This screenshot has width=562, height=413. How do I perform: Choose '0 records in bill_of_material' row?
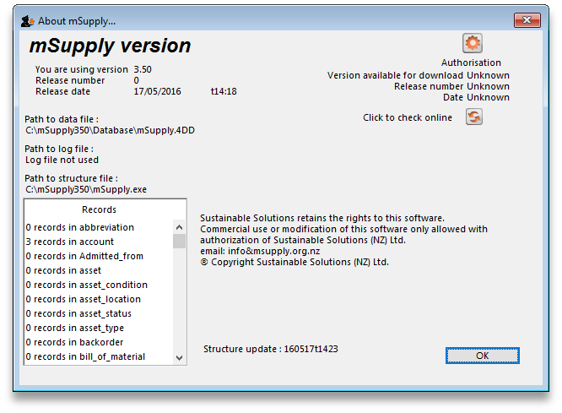coord(85,356)
